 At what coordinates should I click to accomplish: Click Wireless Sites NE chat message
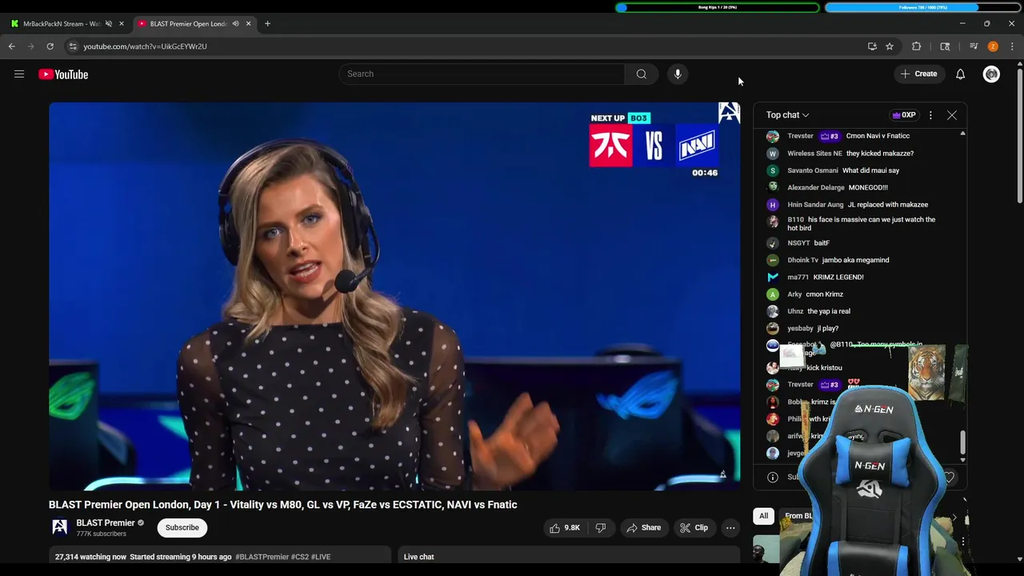tap(880, 154)
